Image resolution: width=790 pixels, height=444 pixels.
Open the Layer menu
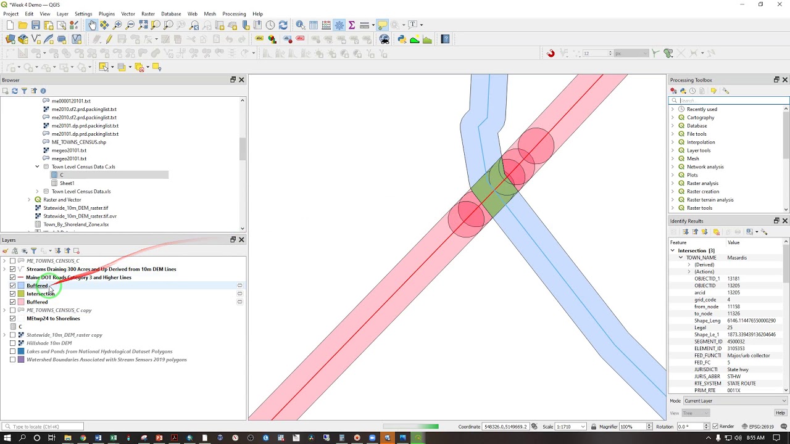62,14
